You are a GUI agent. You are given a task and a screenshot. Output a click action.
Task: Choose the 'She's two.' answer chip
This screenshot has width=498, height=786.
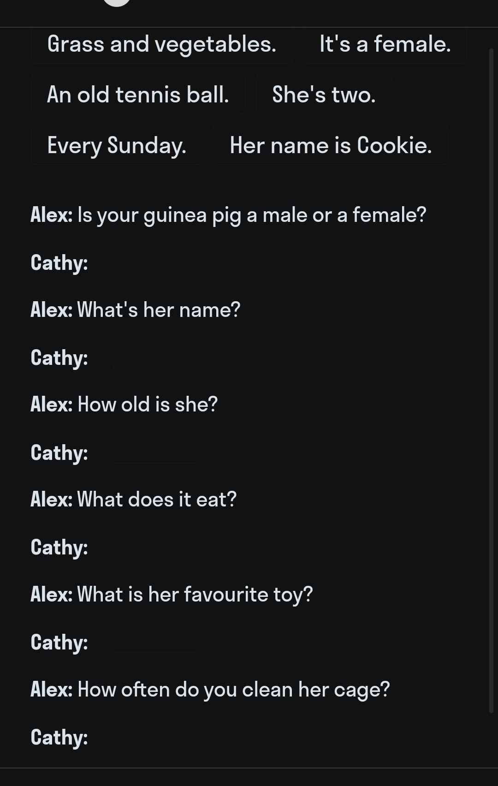tap(324, 95)
